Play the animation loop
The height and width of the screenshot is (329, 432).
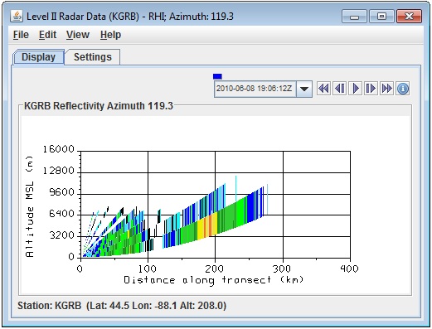click(356, 89)
